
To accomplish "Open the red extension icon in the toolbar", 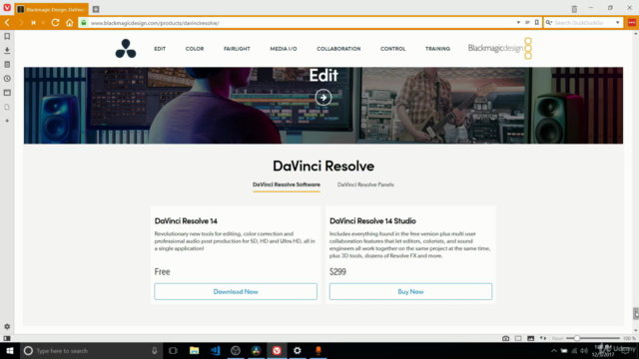I will click(632, 23).
